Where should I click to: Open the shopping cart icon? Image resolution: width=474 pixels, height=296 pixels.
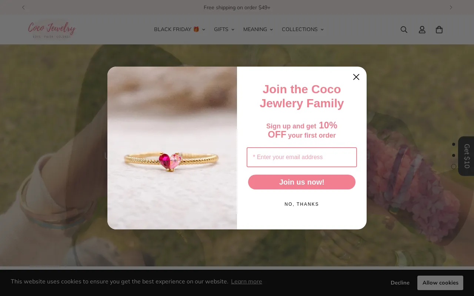click(439, 30)
